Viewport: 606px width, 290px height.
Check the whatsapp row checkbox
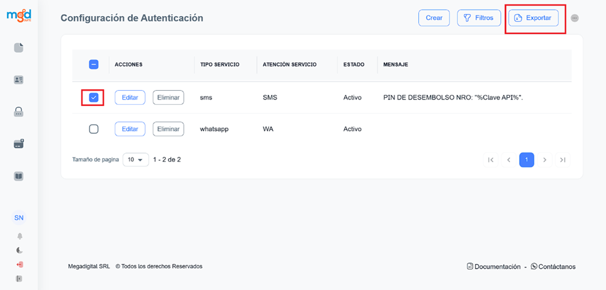click(93, 129)
